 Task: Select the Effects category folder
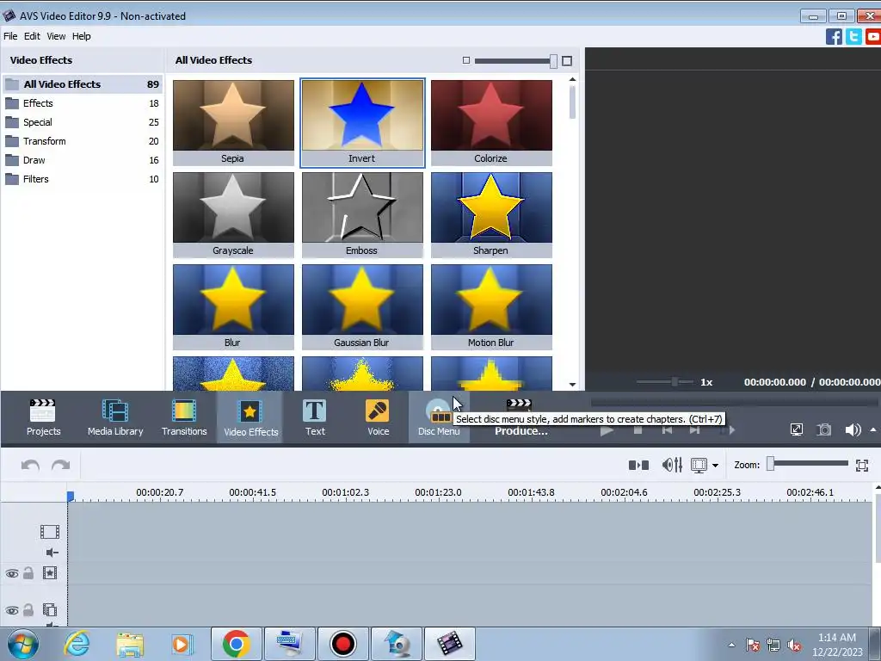pos(83,103)
